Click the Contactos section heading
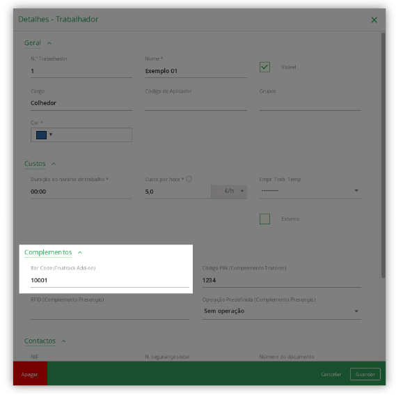The width and height of the screenshot is (396, 395). [x=40, y=341]
